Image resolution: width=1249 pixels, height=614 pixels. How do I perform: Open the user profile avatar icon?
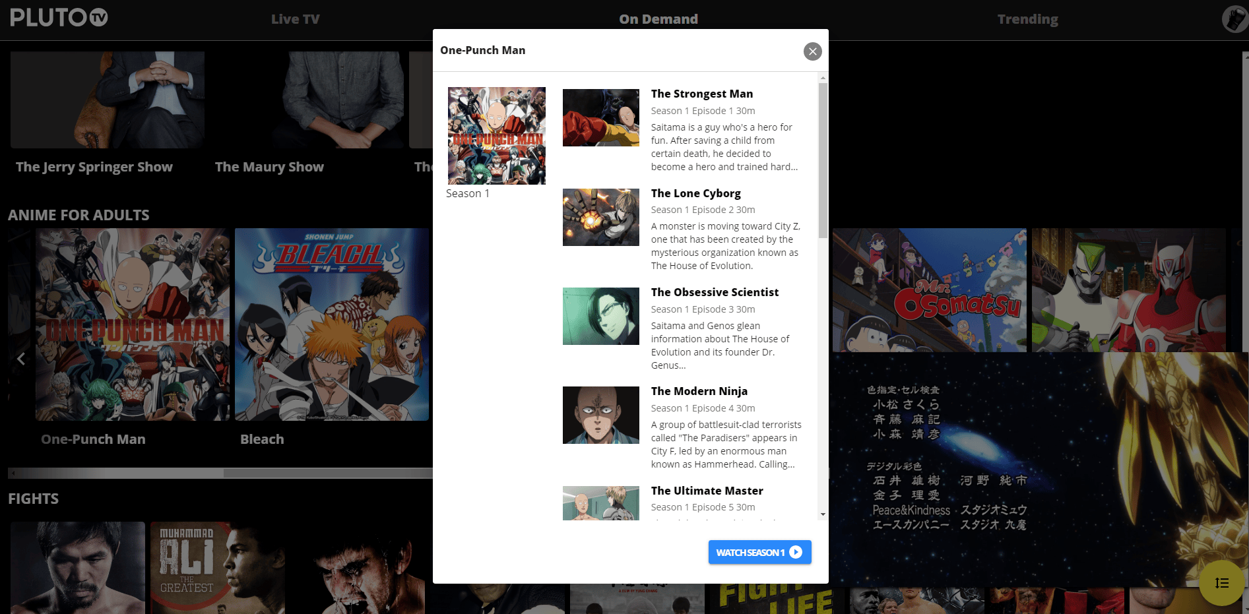point(1234,19)
